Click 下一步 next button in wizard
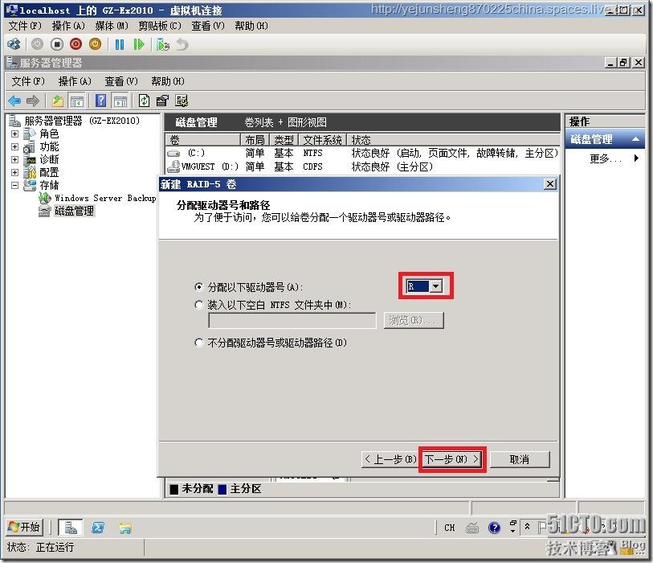The height and width of the screenshot is (563, 653). coord(452,459)
